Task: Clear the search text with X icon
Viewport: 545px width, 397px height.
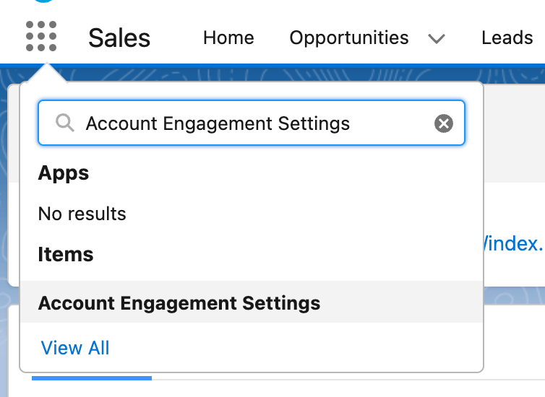Action: click(x=443, y=124)
